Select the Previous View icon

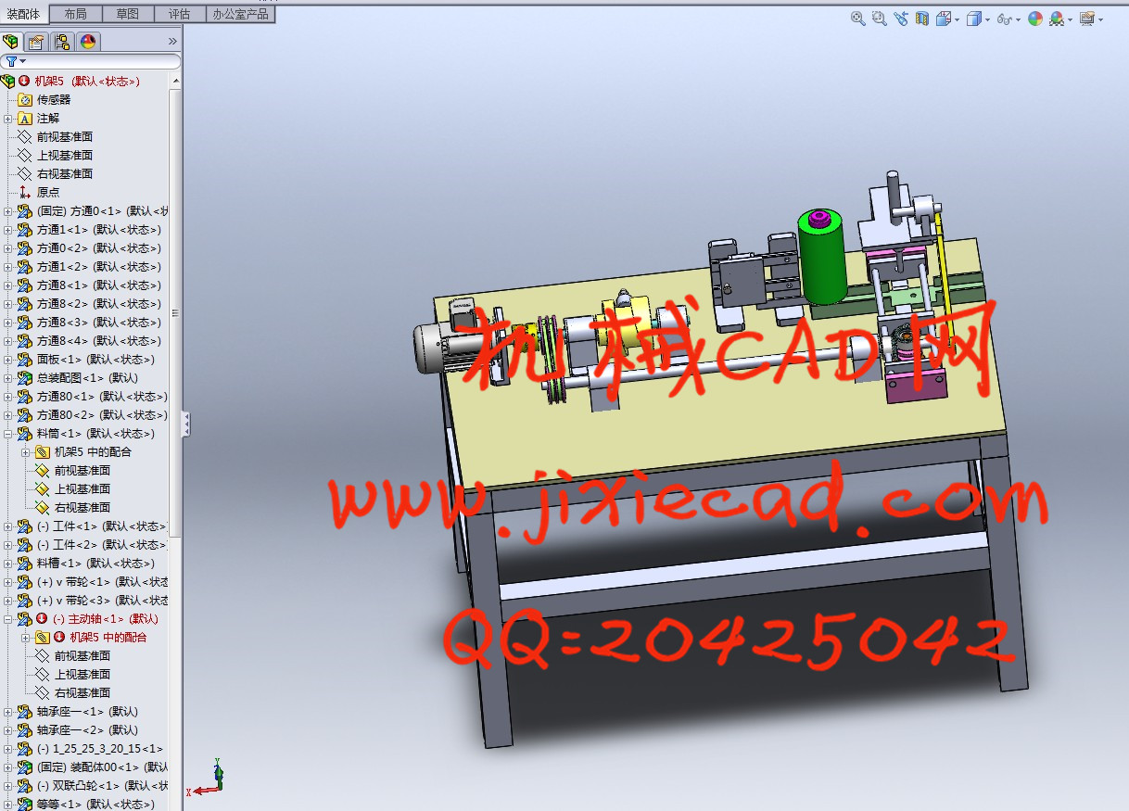coord(900,19)
